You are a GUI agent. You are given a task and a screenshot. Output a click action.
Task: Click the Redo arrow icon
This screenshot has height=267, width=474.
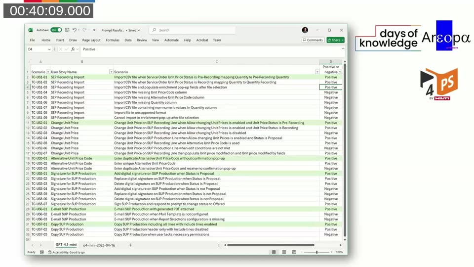pyautogui.click(x=84, y=30)
